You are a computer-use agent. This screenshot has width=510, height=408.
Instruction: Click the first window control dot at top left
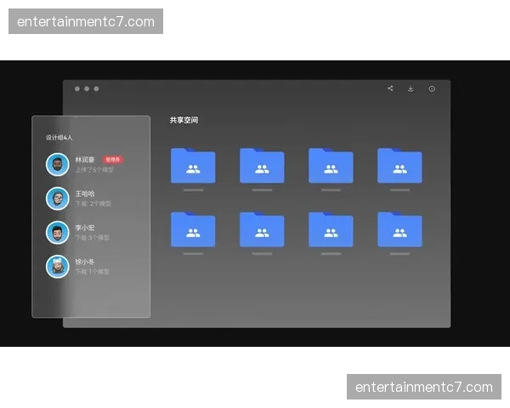point(77,88)
